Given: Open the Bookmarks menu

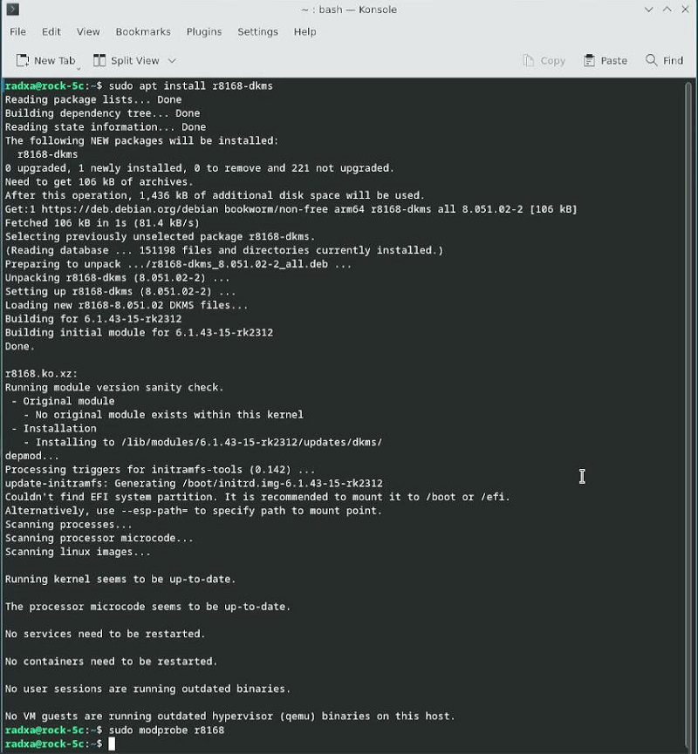Looking at the screenshot, I should point(143,31).
